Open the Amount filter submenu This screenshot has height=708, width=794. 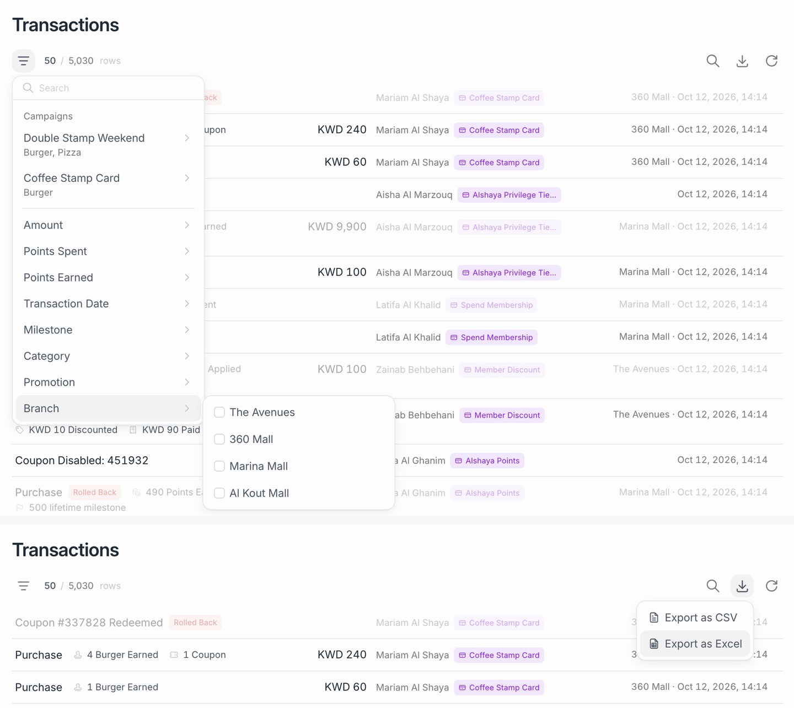[x=108, y=225]
